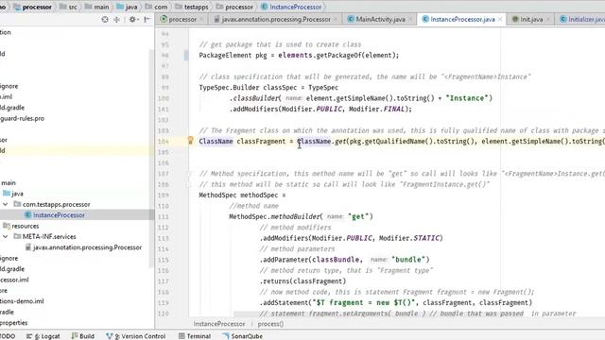Click the process() breadcrumb at editor bottom
This screenshot has height=340, width=605.
[x=270, y=324]
